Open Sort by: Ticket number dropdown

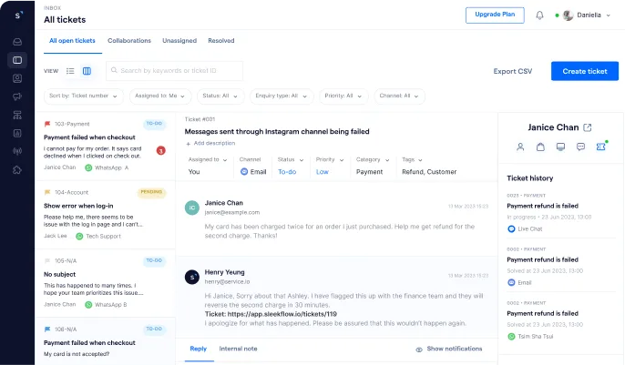coord(83,96)
